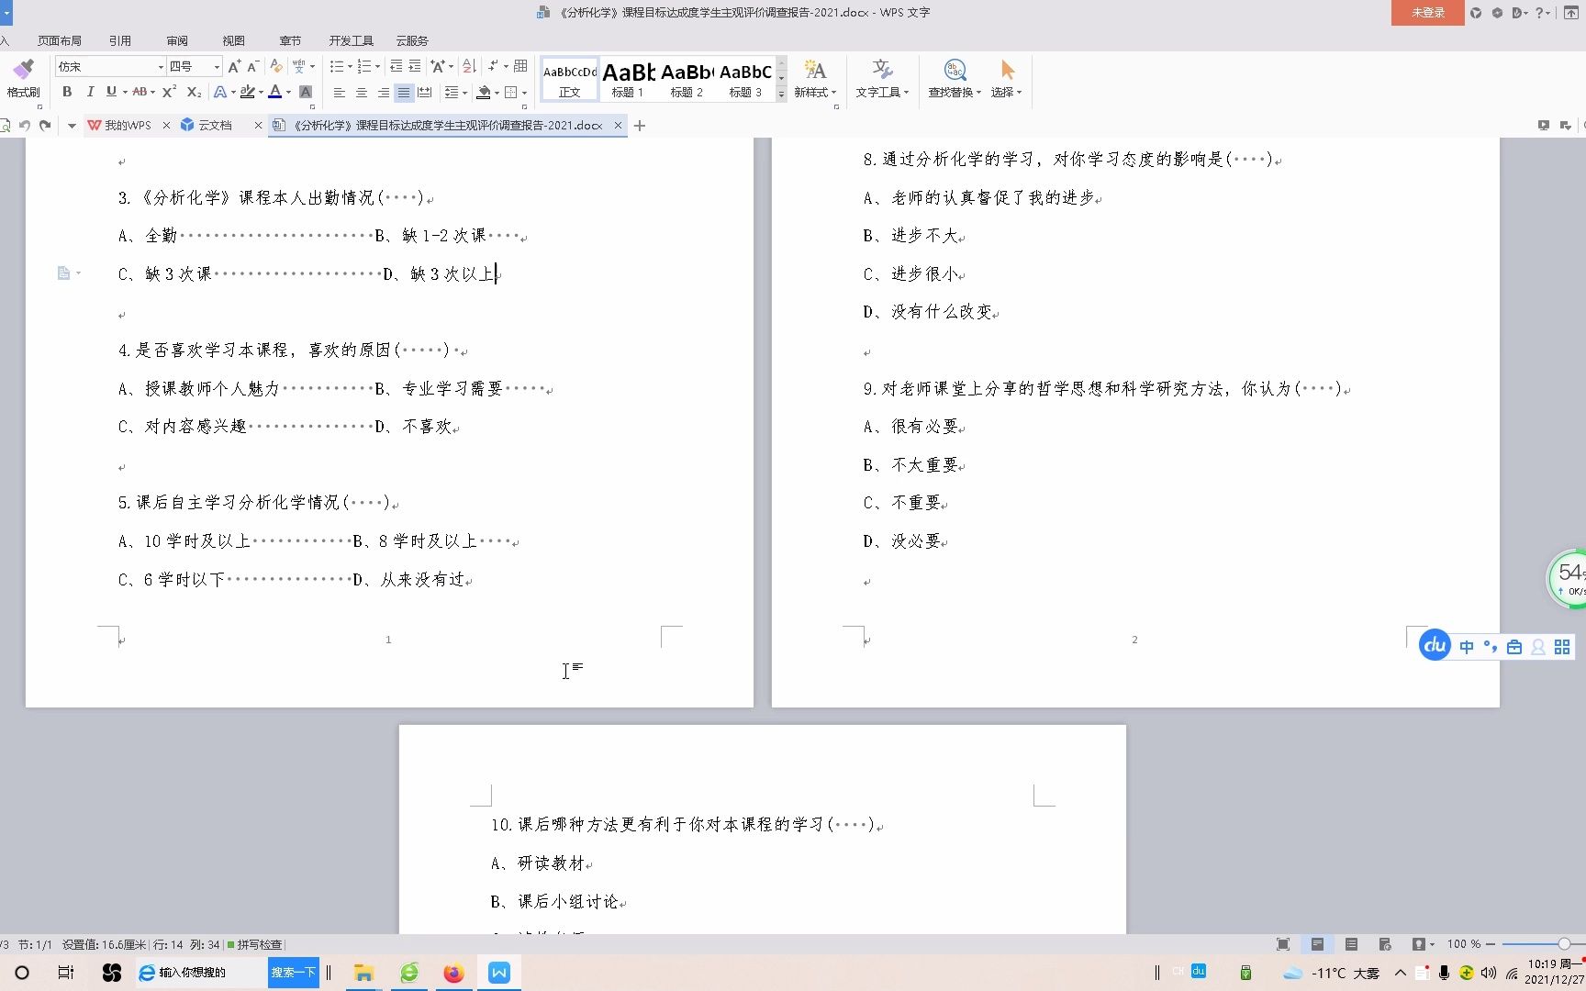Apply the 标题 1 style
Image resolution: width=1586 pixels, height=991 pixels.
pos(627,80)
